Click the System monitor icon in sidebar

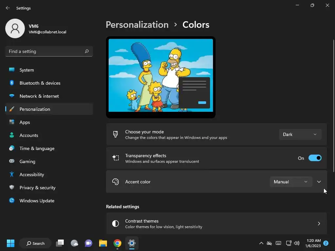(x=12, y=70)
